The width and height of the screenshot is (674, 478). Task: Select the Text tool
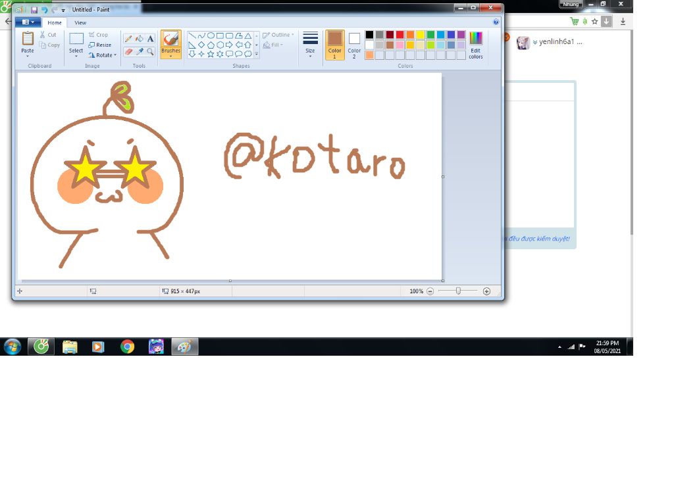click(x=151, y=39)
